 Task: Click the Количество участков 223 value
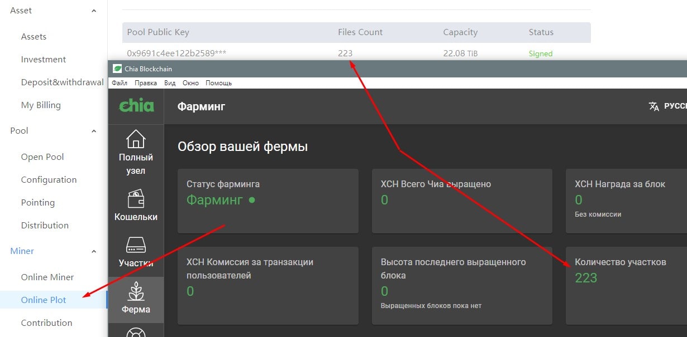tap(586, 277)
